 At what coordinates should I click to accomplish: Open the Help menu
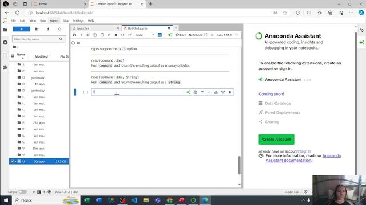coord(91,20)
